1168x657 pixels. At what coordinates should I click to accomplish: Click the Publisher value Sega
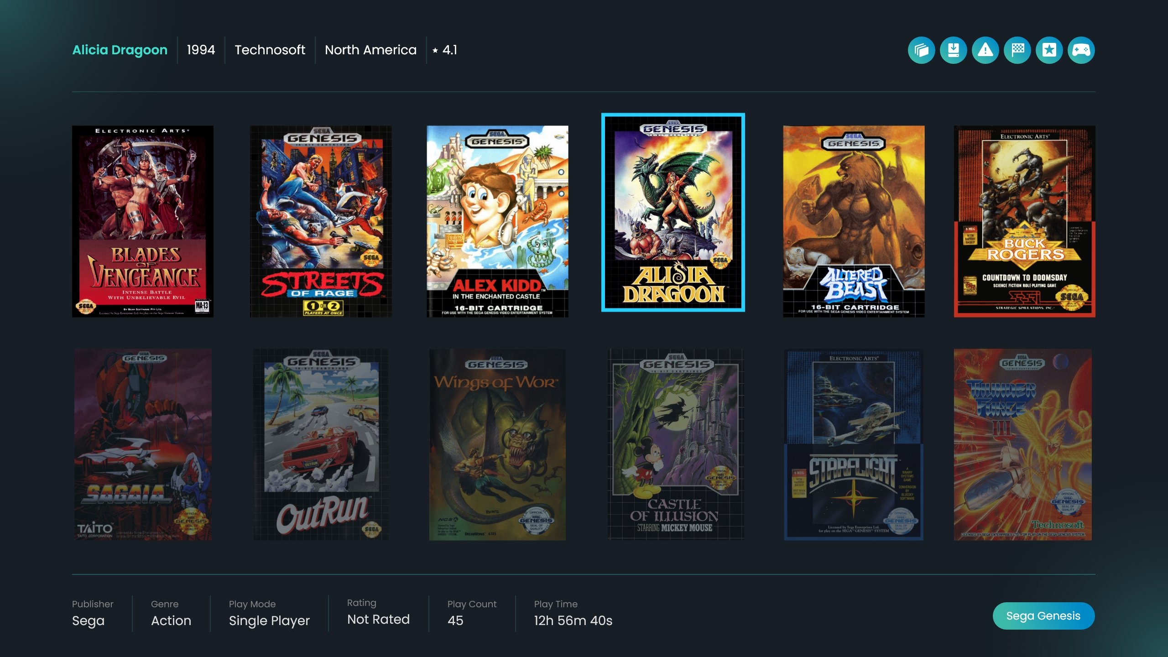point(88,620)
